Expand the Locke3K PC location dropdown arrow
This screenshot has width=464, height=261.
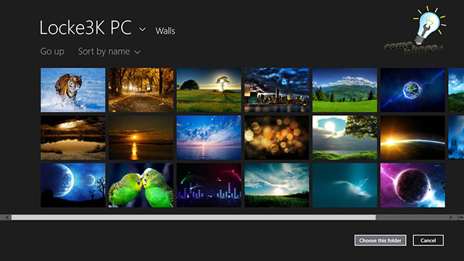point(142,29)
